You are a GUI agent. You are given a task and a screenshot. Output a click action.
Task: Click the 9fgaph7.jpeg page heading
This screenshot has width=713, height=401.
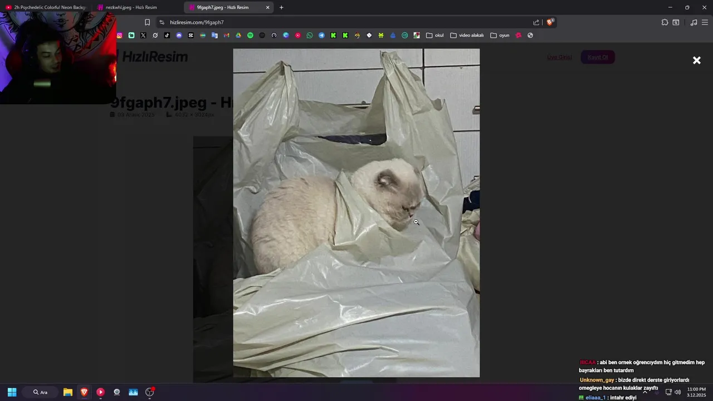(172, 102)
